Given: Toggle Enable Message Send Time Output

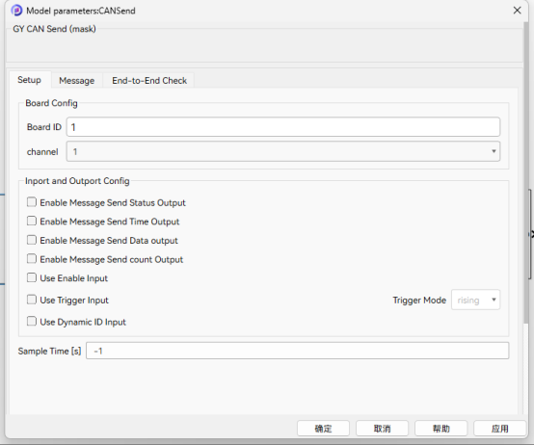Looking at the screenshot, I should coord(32,222).
